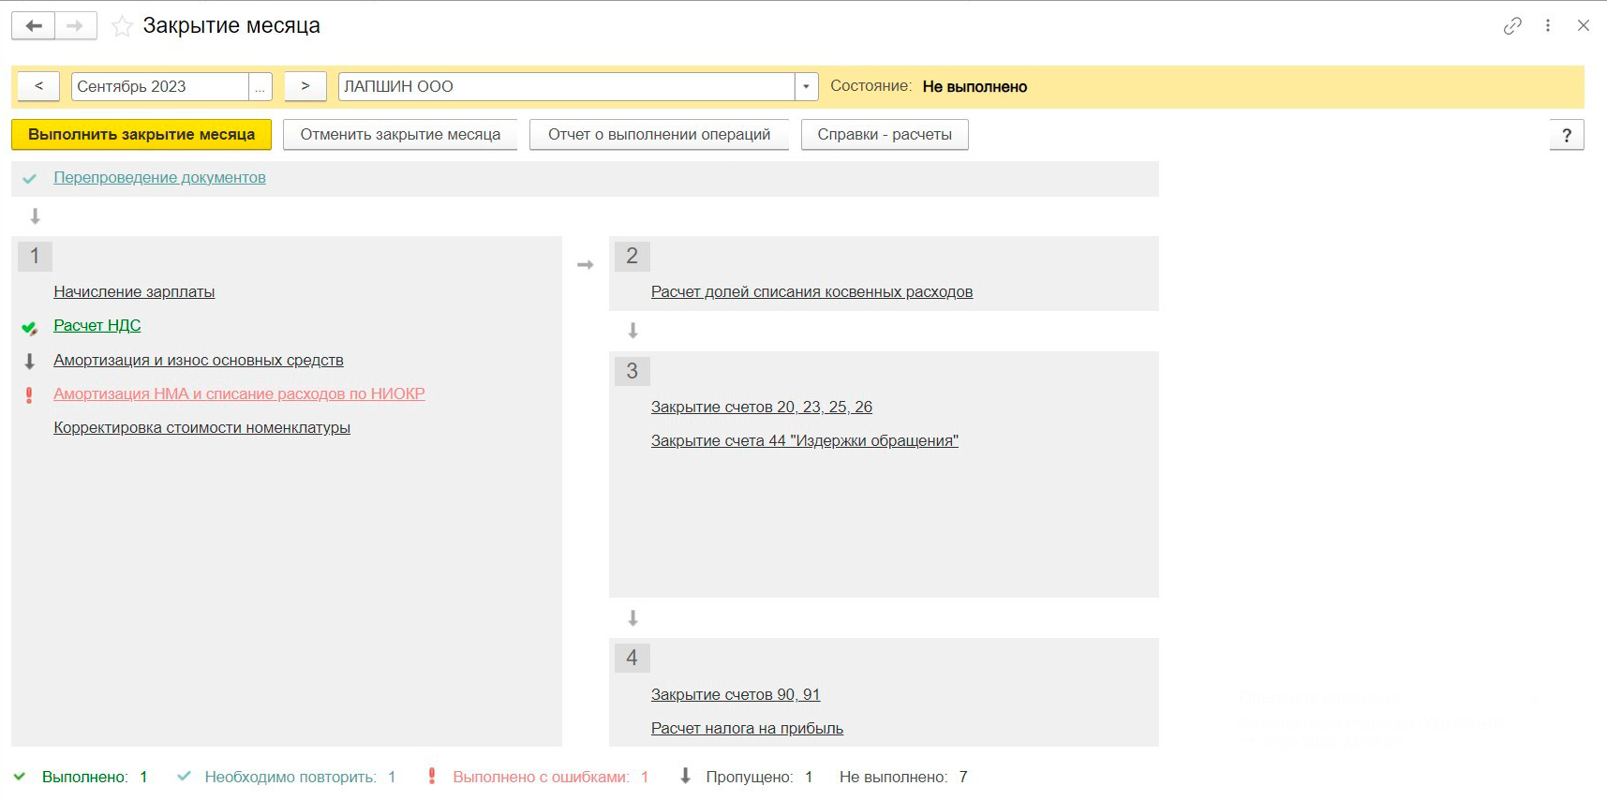Copy link via the chain icon
The width and height of the screenshot is (1607, 801).
coord(1512,26)
